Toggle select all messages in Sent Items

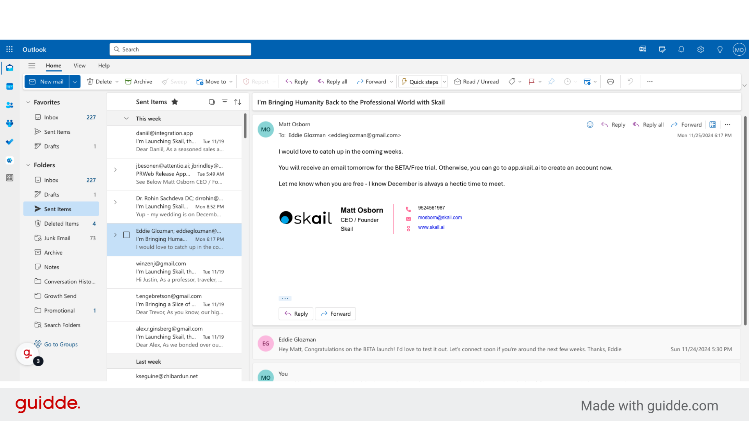click(x=211, y=102)
